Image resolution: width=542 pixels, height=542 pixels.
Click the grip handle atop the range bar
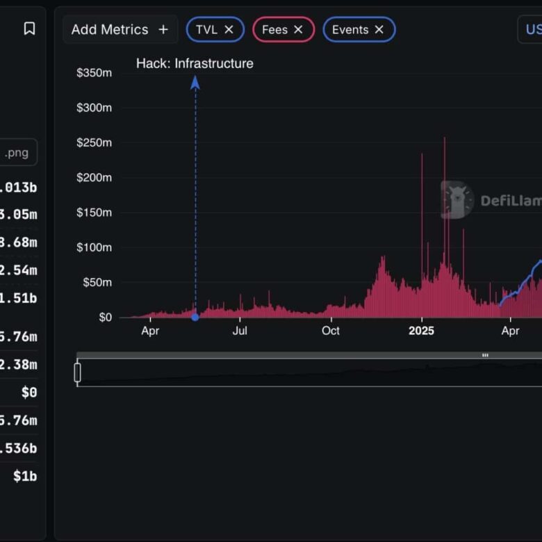[485, 355]
